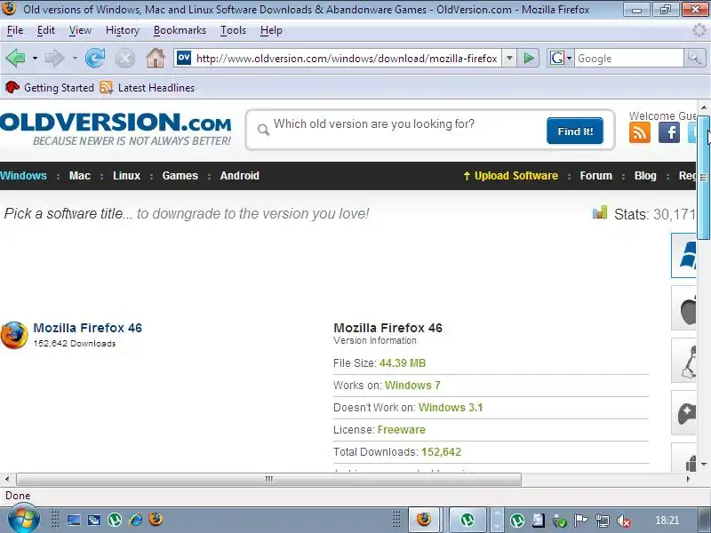711x533 pixels.
Task: Click the Apple logo sidebar tile
Action: coord(684,308)
